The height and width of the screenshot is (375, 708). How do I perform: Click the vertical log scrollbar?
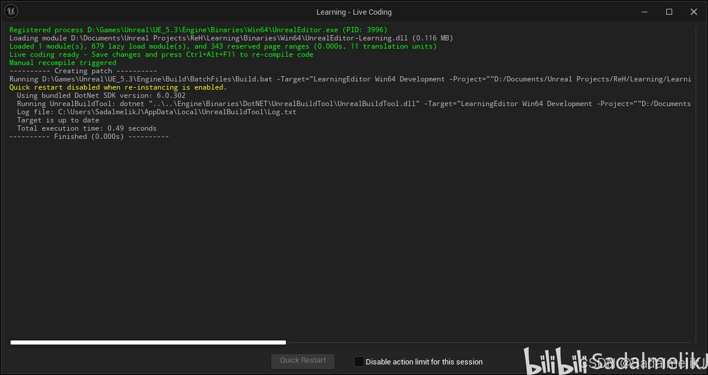697,186
